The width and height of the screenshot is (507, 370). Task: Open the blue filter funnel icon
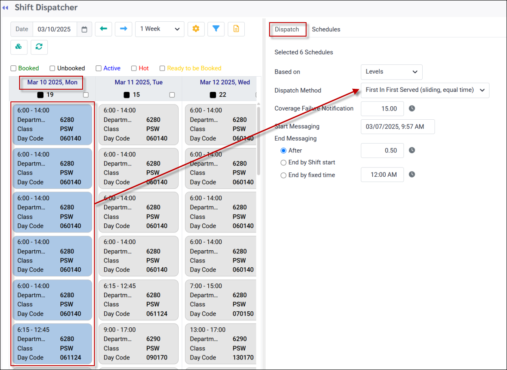pos(216,29)
